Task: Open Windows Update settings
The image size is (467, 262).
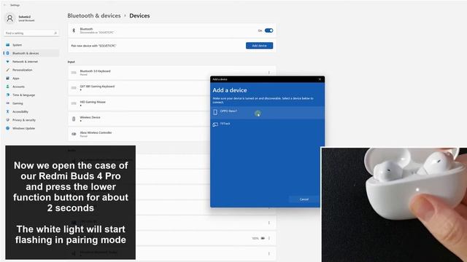Action: click(x=23, y=128)
